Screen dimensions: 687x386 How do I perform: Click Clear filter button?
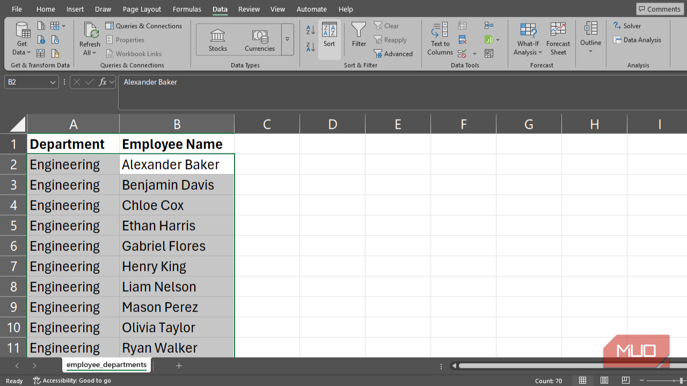(387, 26)
